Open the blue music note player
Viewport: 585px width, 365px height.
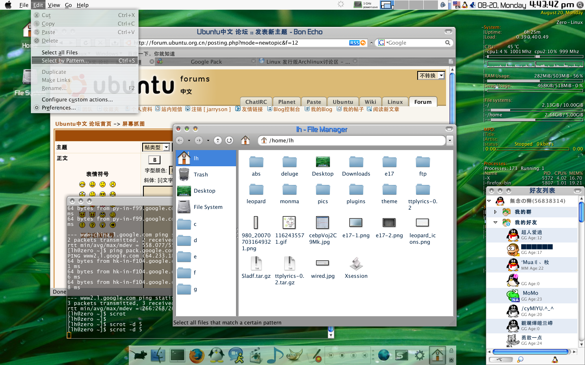pyautogui.click(x=275, y=355)
